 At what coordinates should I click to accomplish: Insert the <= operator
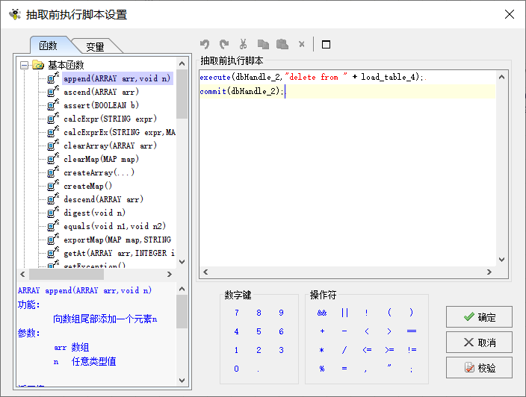tap(367, 350)
